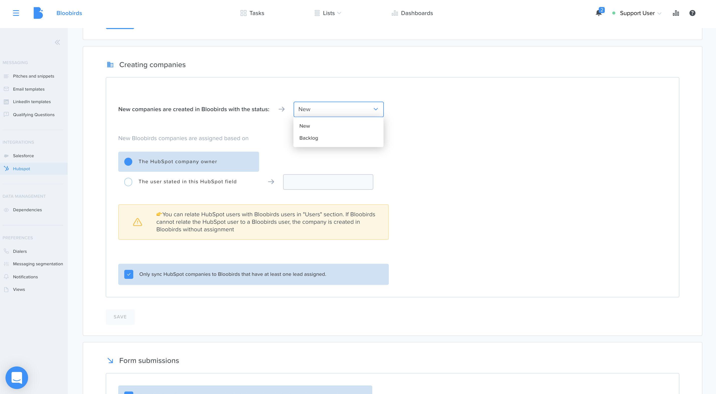Click the Hubspot sidebar icon

(x=6, y=168)
